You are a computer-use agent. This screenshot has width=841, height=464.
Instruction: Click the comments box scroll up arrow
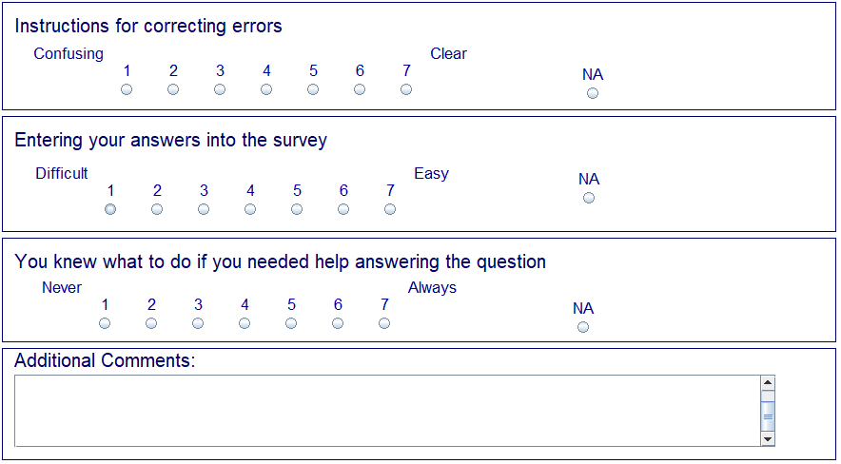[x=768, y=383]
